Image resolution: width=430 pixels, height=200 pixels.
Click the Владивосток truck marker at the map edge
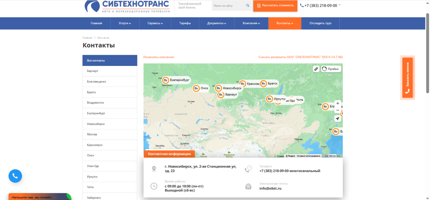(336, 132)
